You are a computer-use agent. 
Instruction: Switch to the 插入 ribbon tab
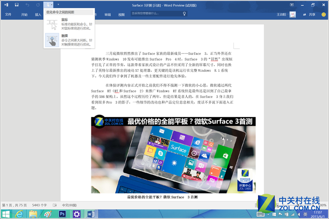[38, 14]
